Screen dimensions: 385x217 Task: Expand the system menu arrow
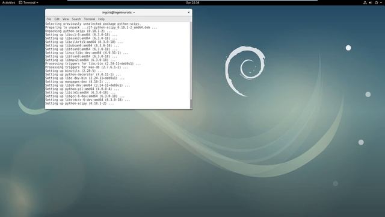(x=381, y=2)
